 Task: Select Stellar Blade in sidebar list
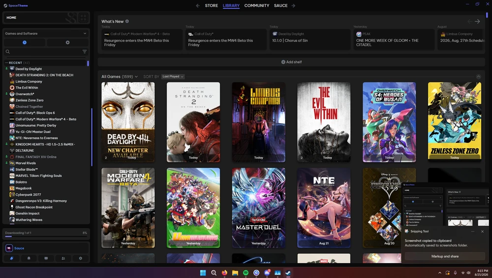point(27,170)
